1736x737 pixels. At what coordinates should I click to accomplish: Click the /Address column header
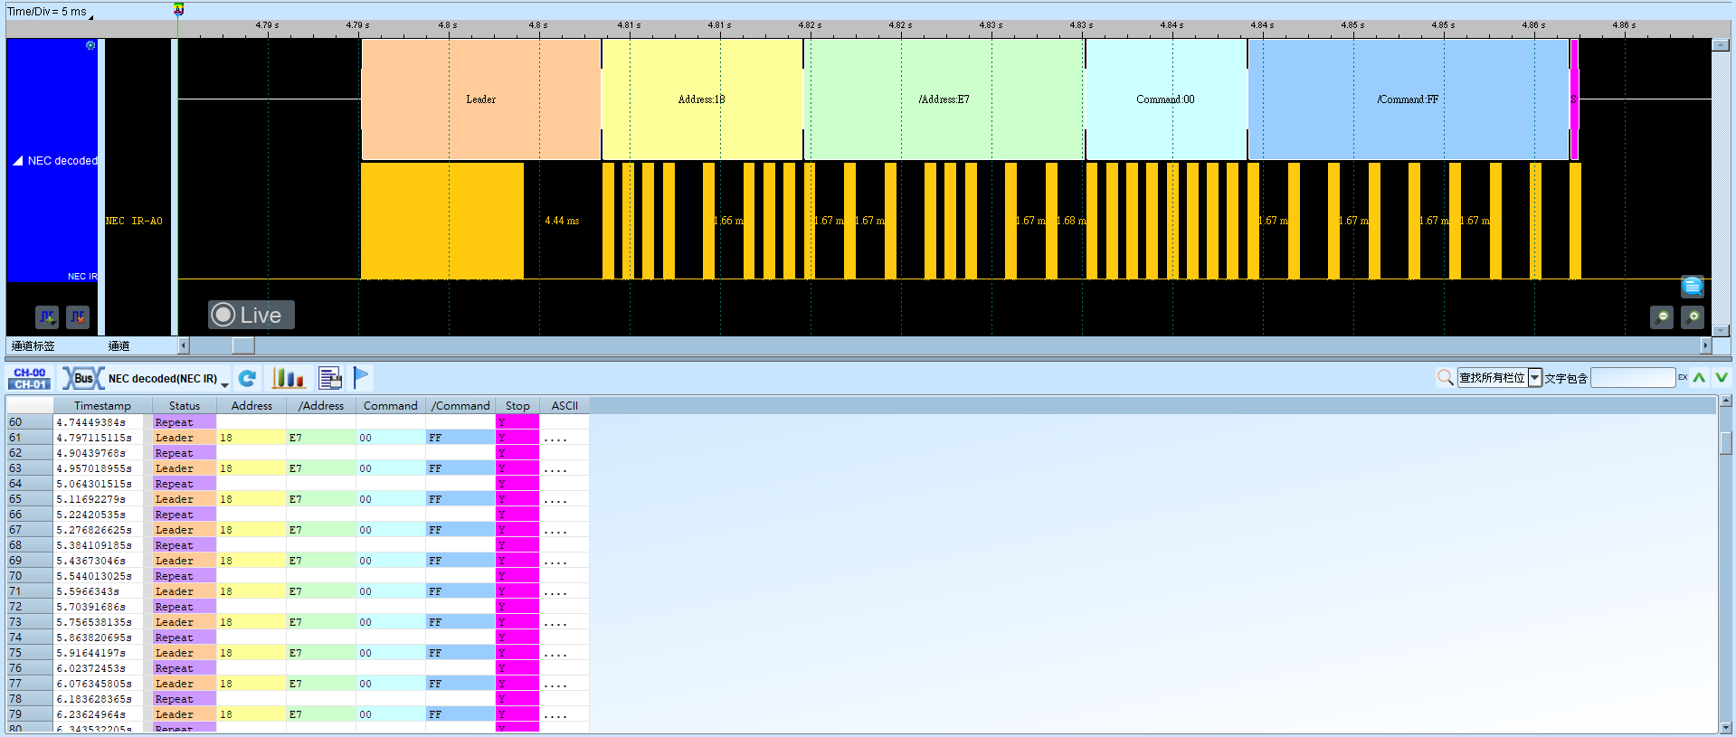click(321, 406)
